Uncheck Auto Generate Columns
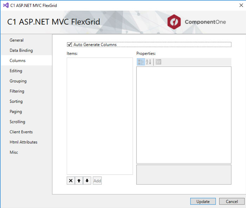 (69, 45)
